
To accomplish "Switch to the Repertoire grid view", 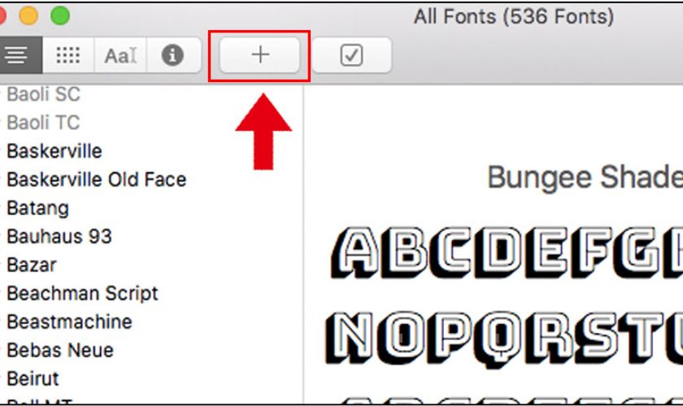I will click(68, 55).
